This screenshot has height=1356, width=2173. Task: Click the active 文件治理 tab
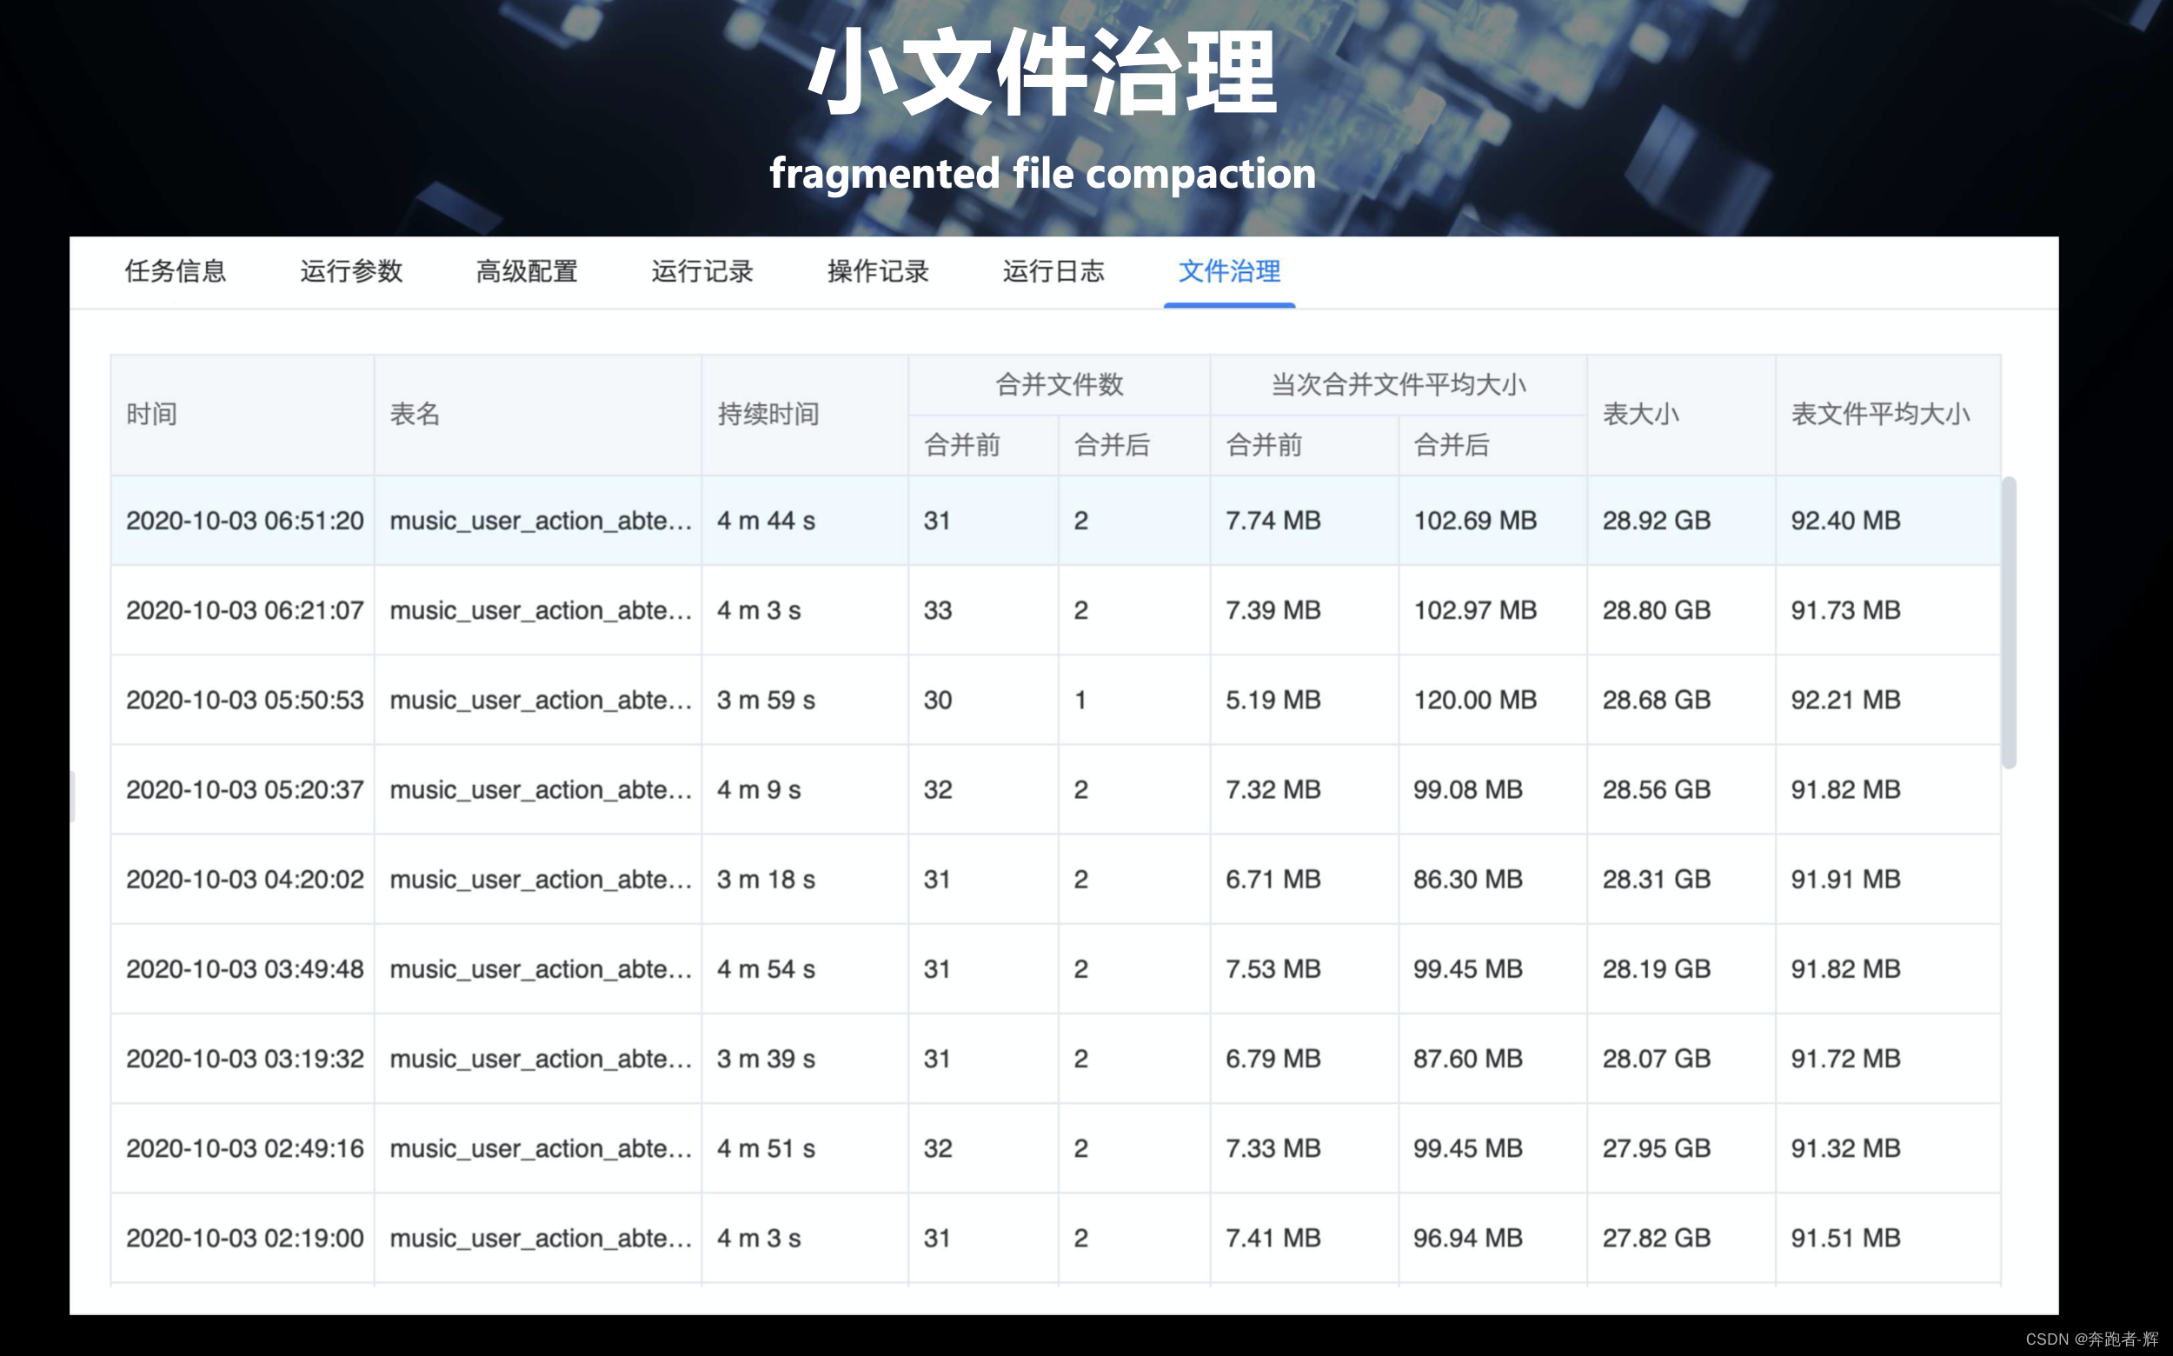point(1229,271)
